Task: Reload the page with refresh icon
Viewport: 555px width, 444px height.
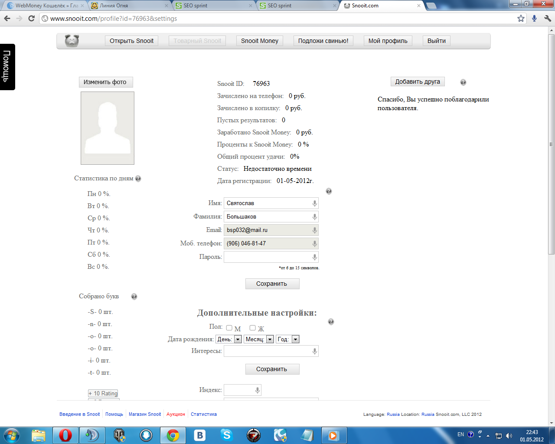Action: [31, 19]
